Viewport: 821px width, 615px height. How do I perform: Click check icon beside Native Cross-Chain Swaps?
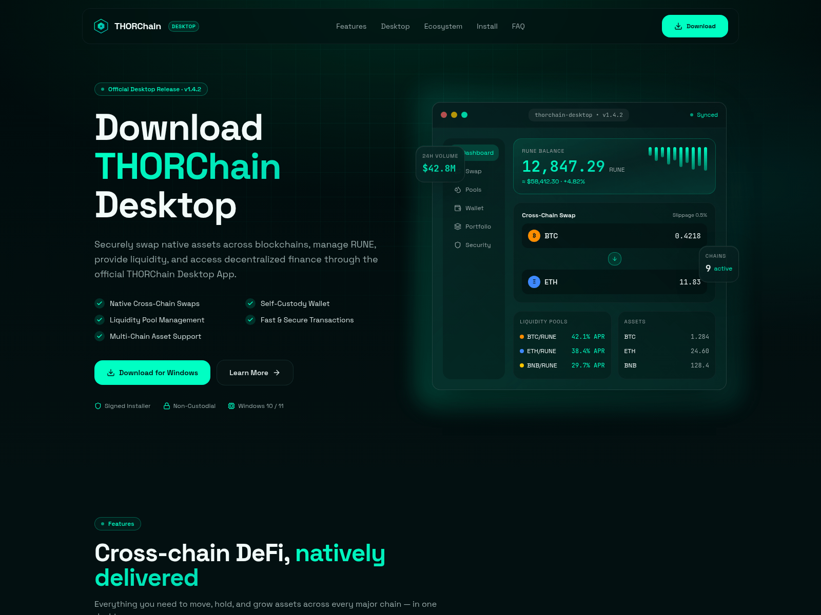tap(100, 303)
